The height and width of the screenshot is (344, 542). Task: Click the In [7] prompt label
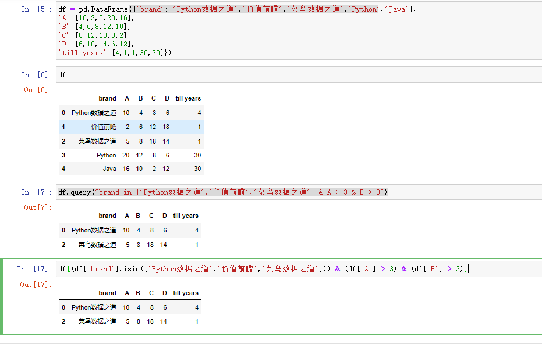click(x=36, y=192)
